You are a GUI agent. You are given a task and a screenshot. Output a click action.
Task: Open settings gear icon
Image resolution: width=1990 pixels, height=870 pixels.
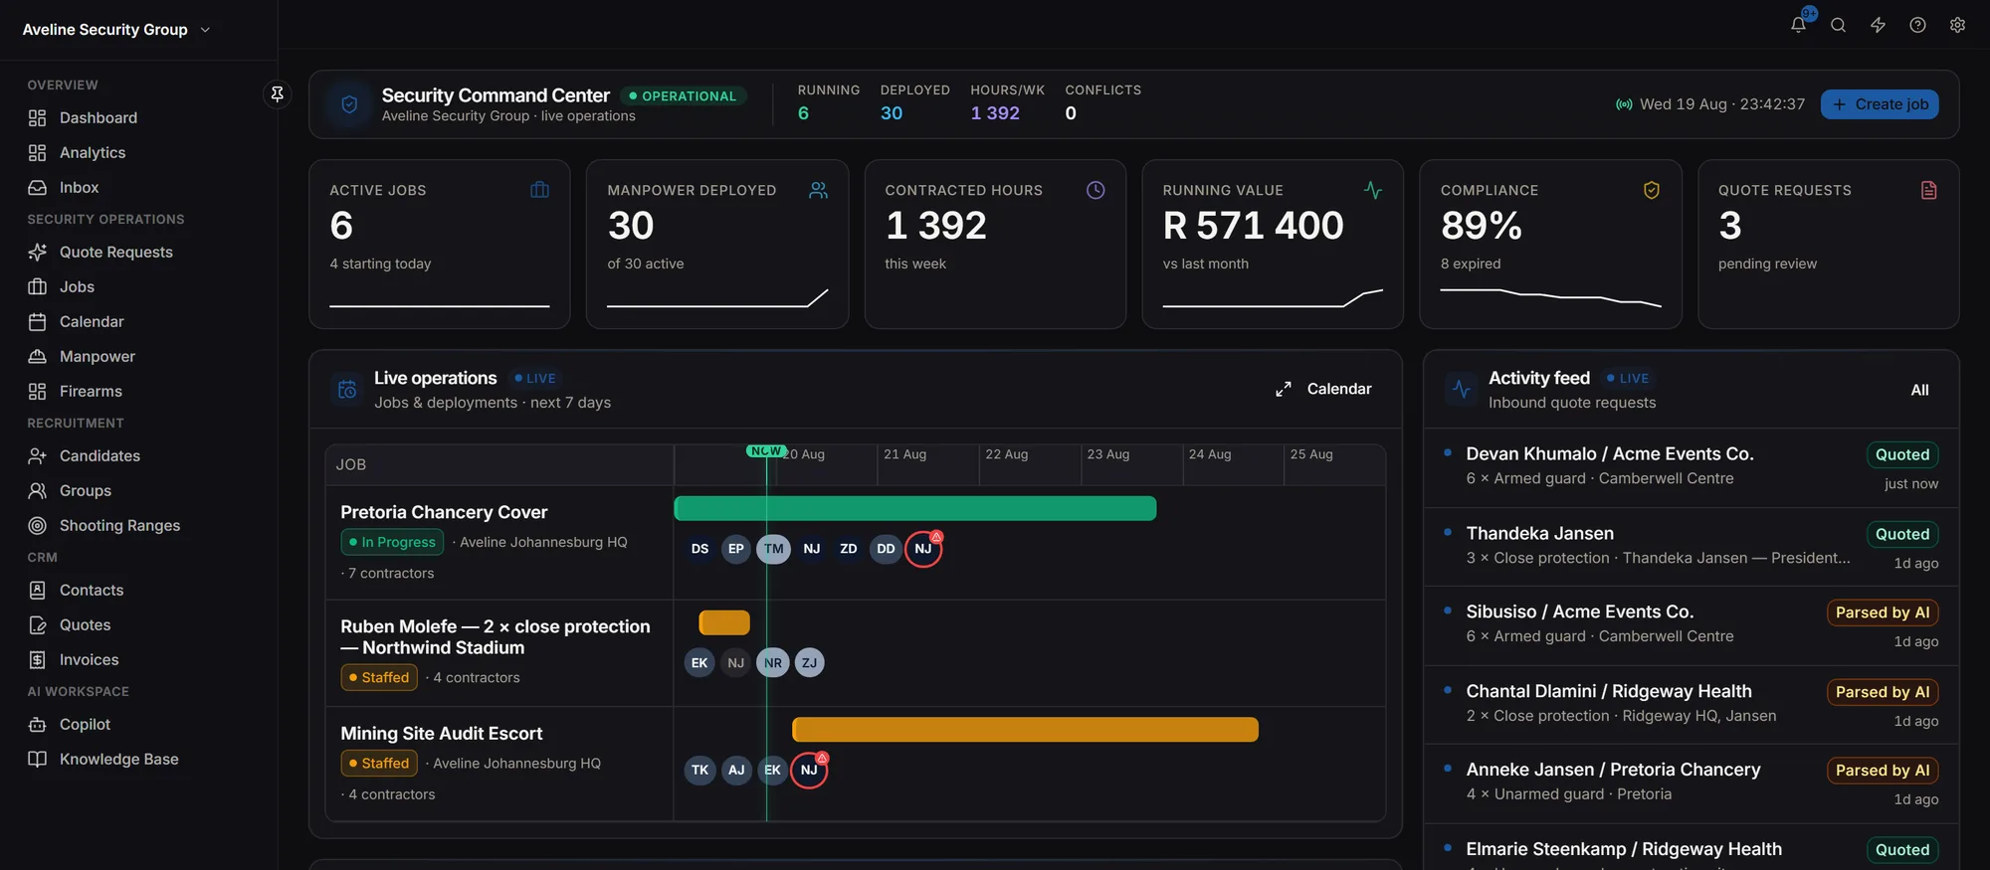1957,25
